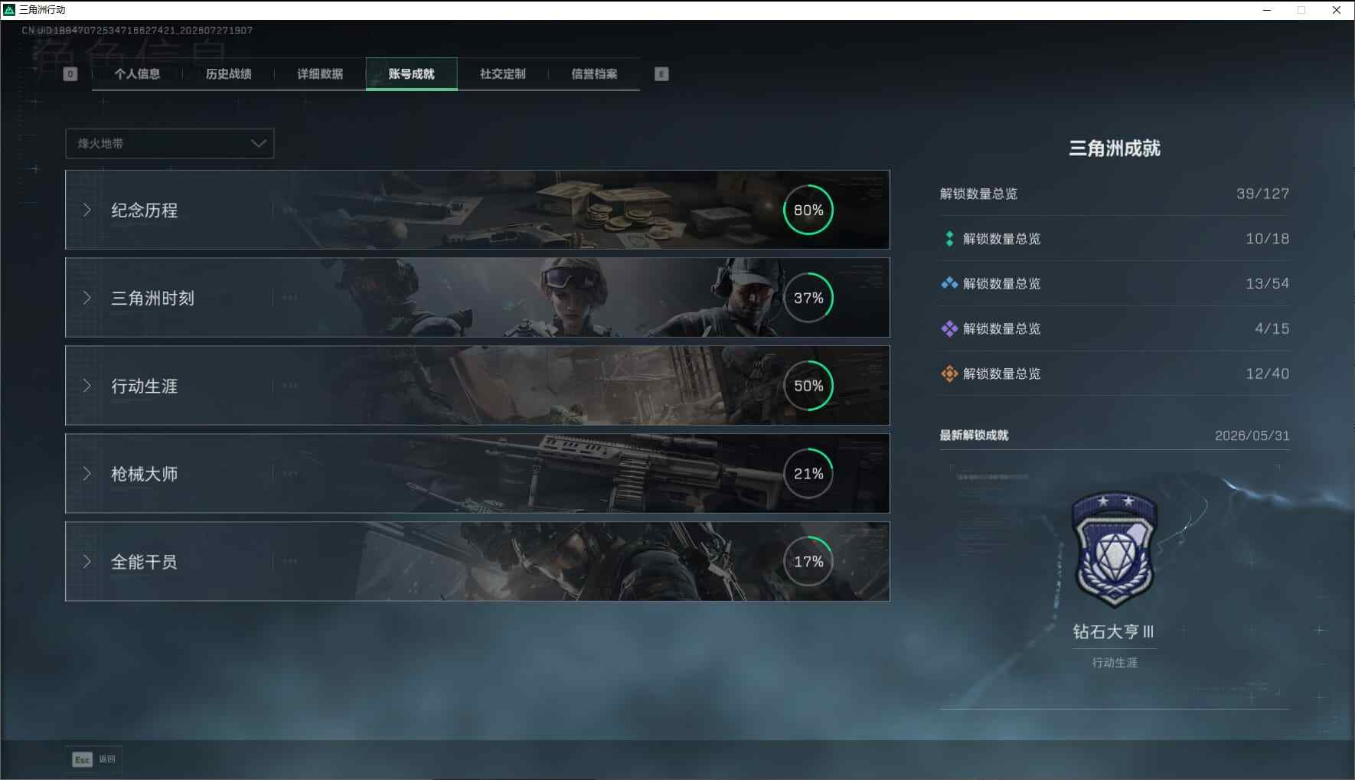Switch to the 个人信息 tab
The height and width of the screenshot is (780, 1355).
click(x=137, y=74)
